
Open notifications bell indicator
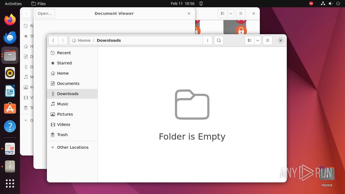(201, 4)
